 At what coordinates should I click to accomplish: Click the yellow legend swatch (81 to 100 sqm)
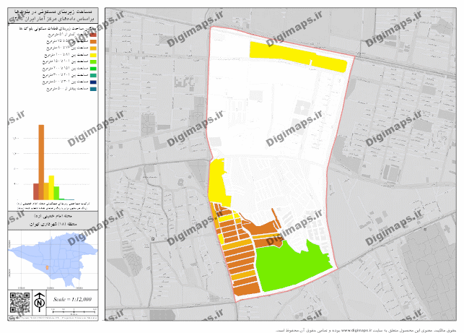click(x=93, y=55)
